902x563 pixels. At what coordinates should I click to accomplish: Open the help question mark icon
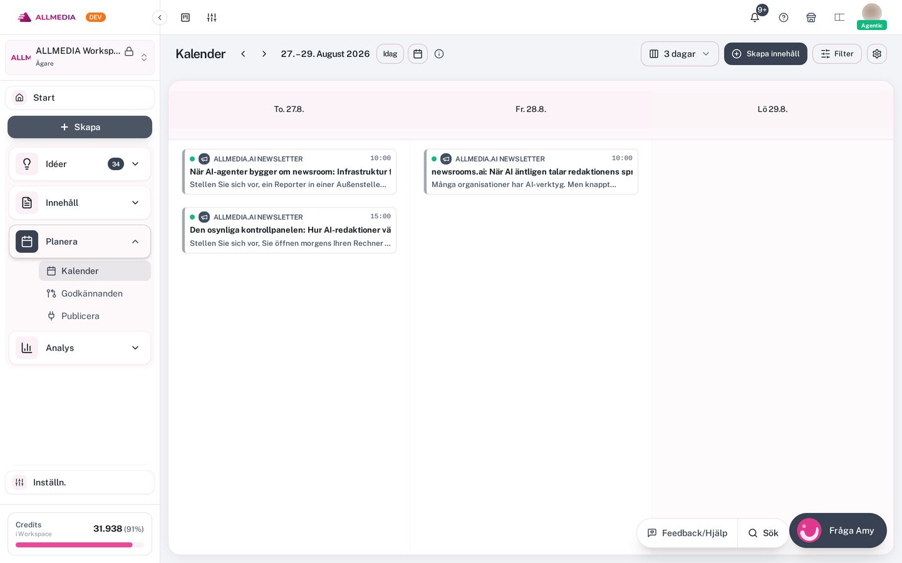[x=784, y=18]
